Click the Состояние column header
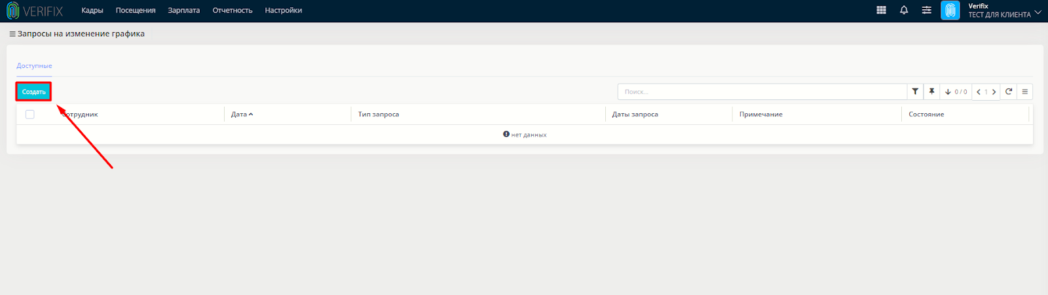The height and width of the screenshot is (295, 1048). (926, 114)
